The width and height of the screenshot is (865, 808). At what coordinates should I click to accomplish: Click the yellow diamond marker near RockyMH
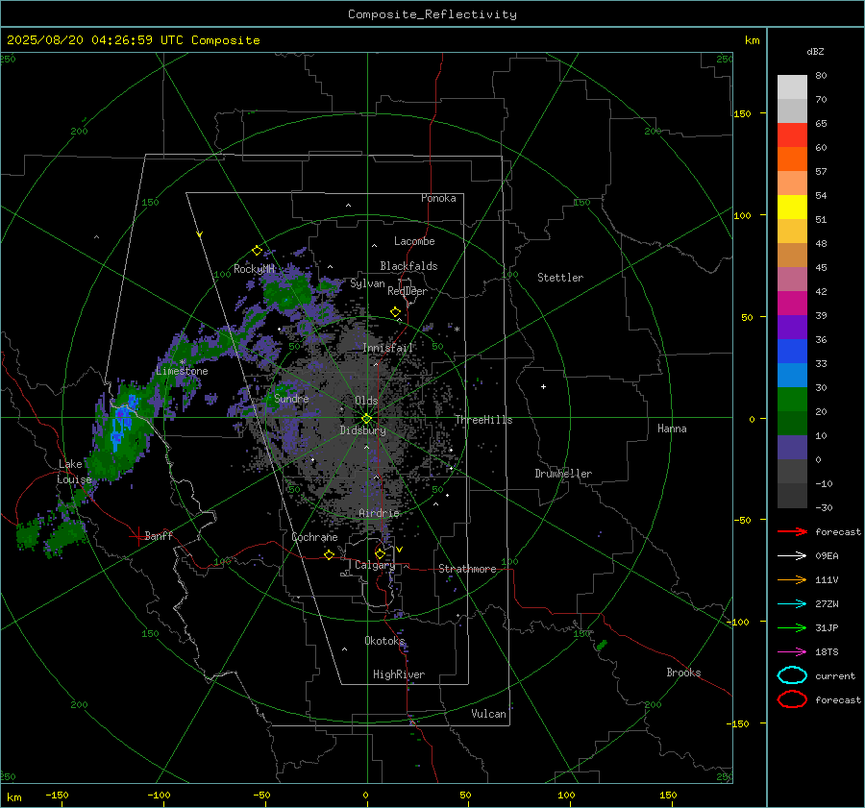[257, 251]
